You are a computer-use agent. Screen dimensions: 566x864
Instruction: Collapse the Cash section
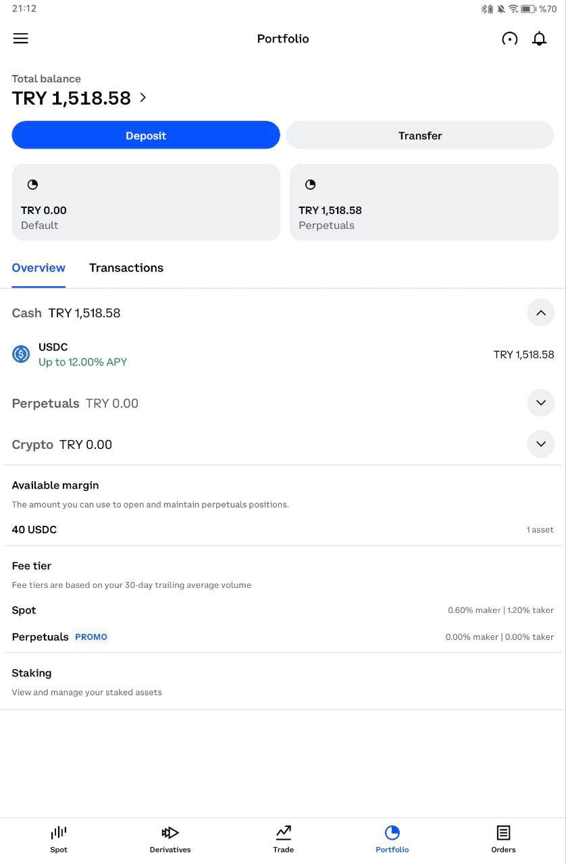[x=540, y=313]
